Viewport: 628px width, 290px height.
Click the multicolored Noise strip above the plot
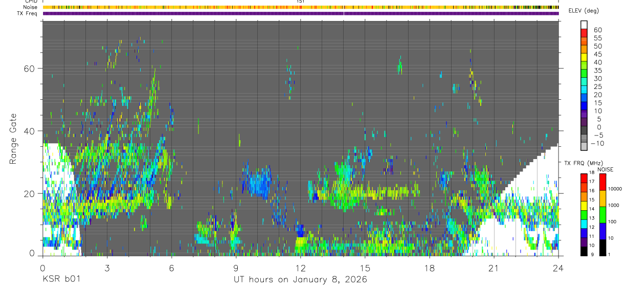coord(301,8)
